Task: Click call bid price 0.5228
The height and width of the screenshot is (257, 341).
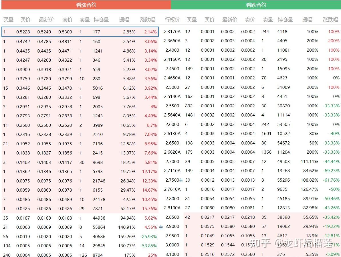Action: coord(23,32)
